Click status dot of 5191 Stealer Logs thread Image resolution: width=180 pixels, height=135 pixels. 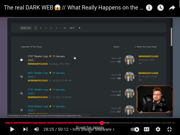pyautogui.click(x=21, y=94)
